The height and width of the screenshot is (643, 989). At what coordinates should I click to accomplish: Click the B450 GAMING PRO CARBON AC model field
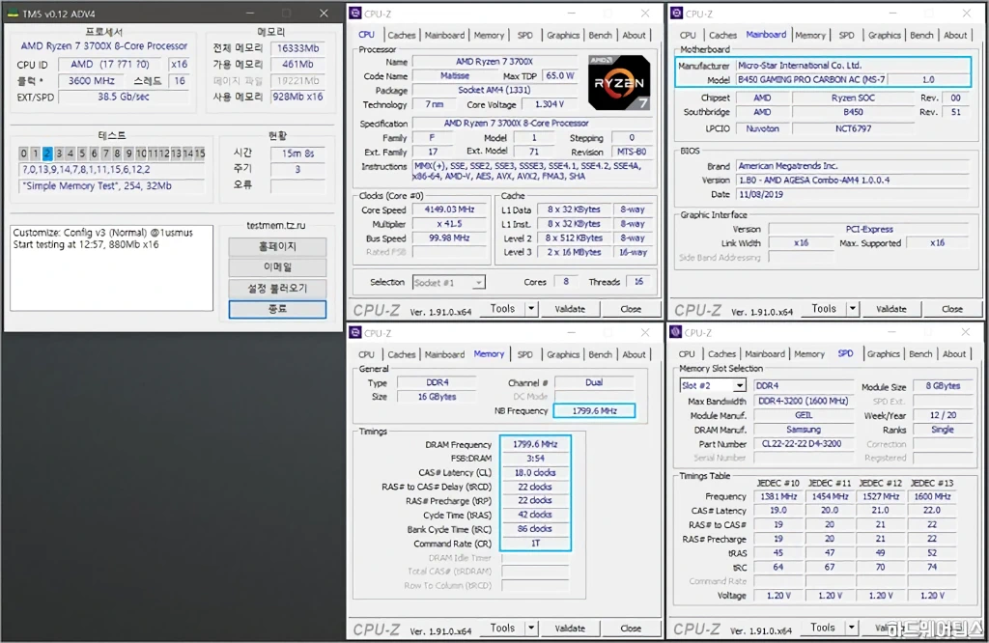coord(811,79)
